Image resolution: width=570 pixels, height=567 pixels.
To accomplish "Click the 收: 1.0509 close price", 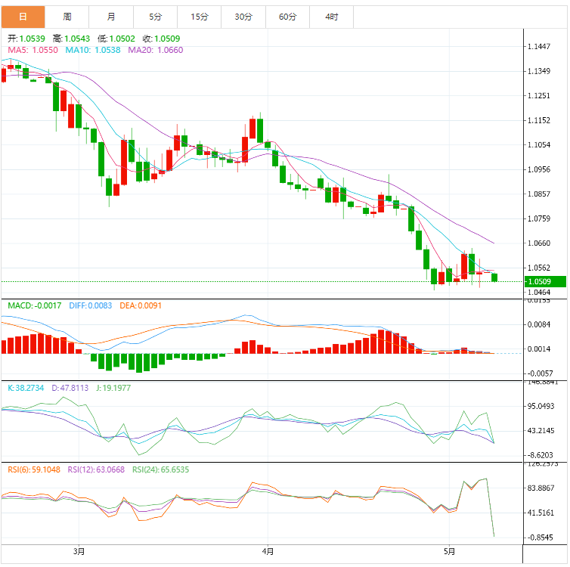I will [161, 39].
